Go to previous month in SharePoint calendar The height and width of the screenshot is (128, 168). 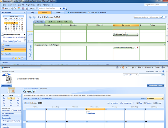click(x=25, y=103)
